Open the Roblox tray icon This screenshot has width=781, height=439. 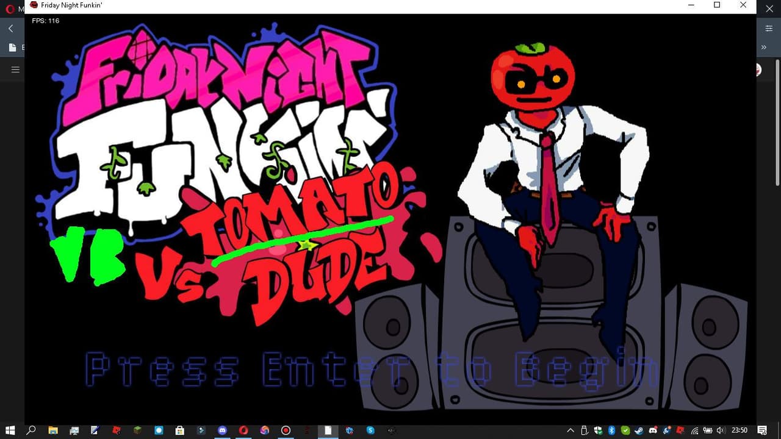pyautogui.click(x=680, y=430)
